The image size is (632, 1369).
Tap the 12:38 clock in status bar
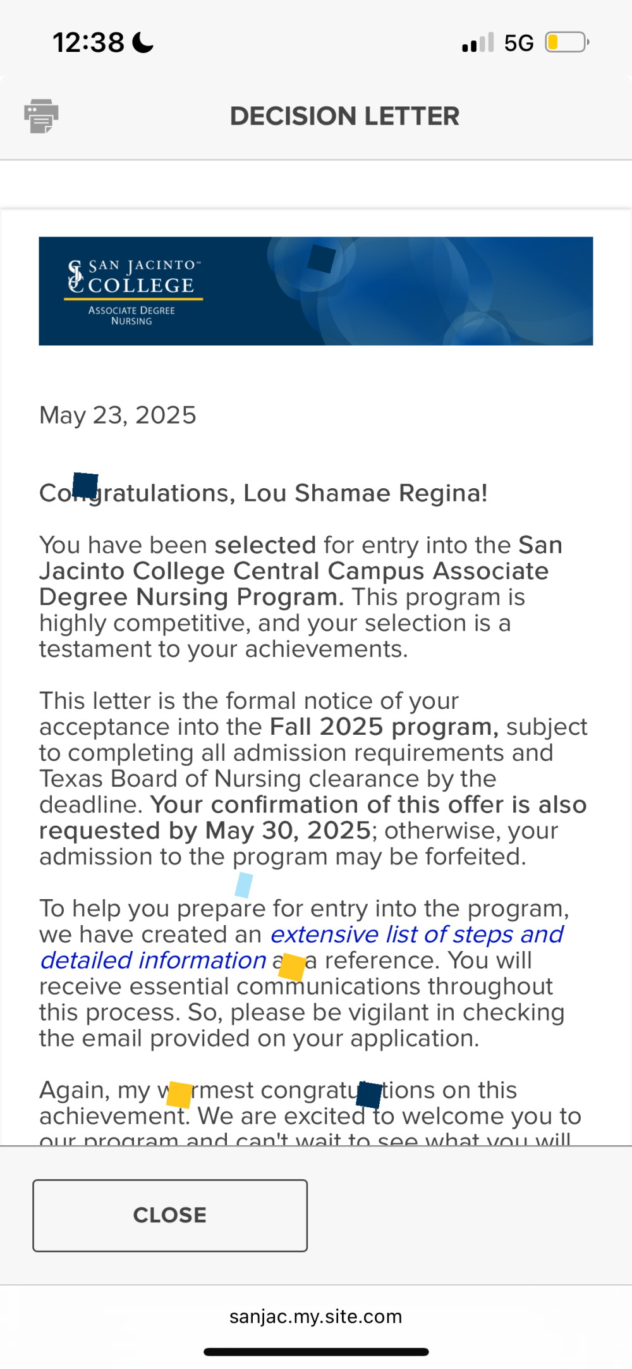[x=88, y=42]
